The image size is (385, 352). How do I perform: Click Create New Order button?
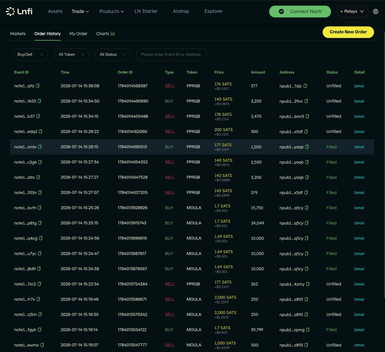pos(348,32)
